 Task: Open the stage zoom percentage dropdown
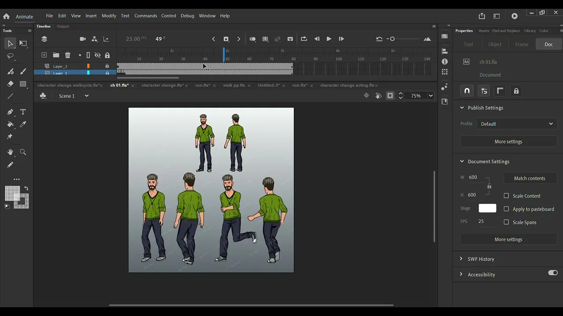(x=431, y=96)
